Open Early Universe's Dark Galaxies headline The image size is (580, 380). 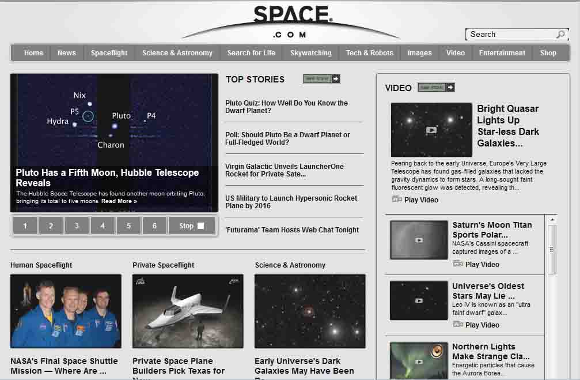pos(304,368)
